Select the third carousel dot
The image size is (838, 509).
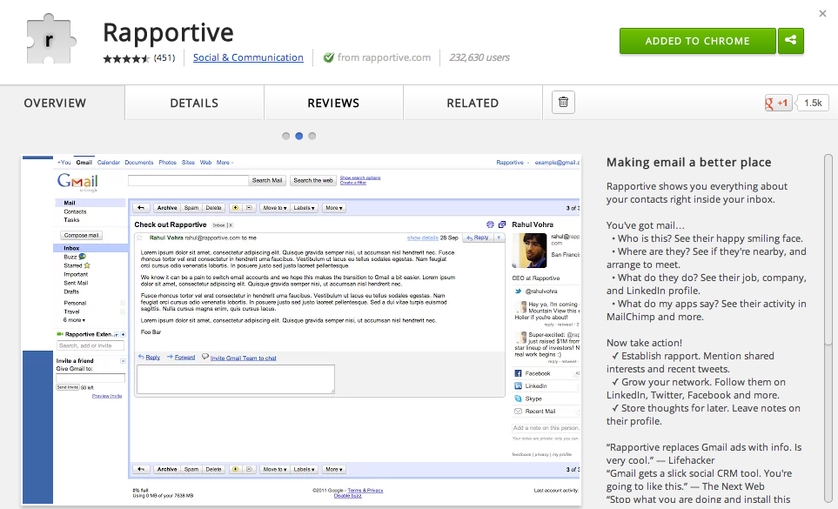[x=312, y=137]
